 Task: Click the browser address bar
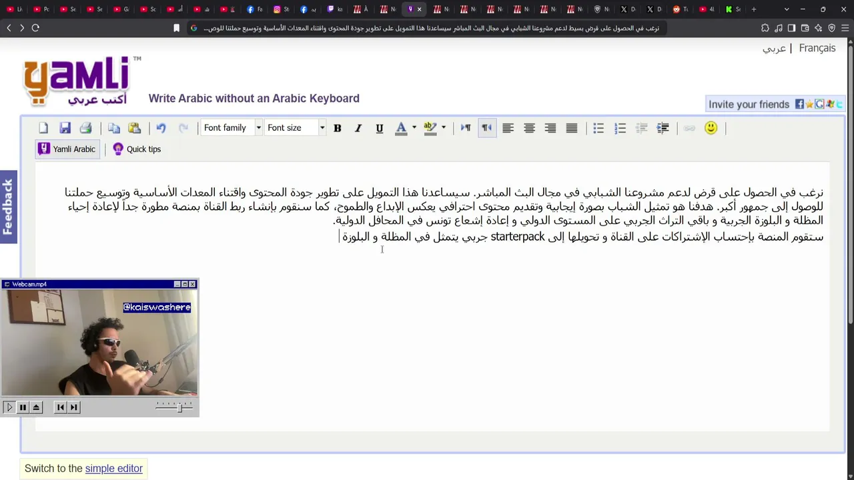427,28
